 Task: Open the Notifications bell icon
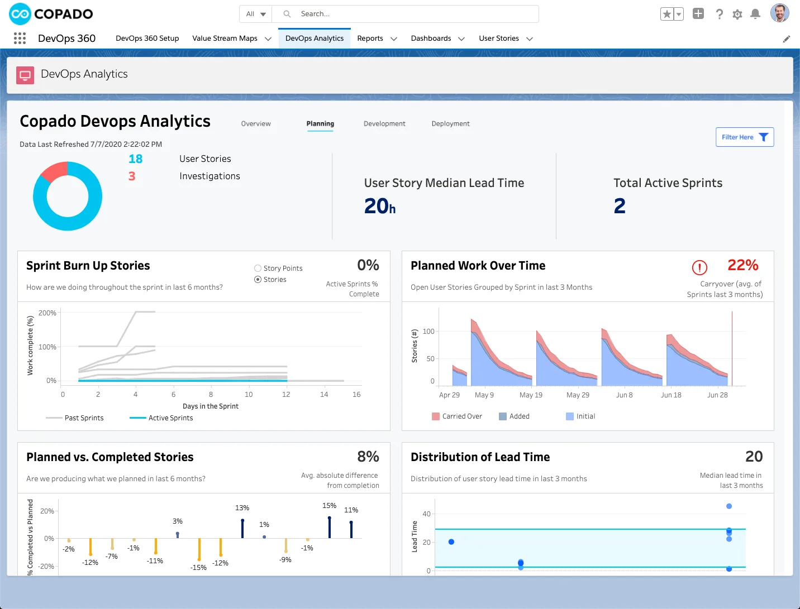pos(755,14)
